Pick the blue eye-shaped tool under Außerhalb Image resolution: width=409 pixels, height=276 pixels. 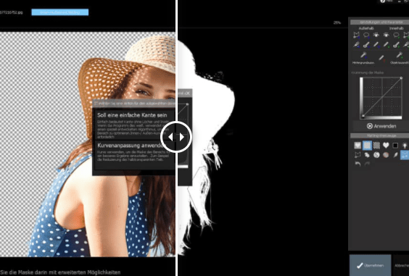tap(376, 35)
